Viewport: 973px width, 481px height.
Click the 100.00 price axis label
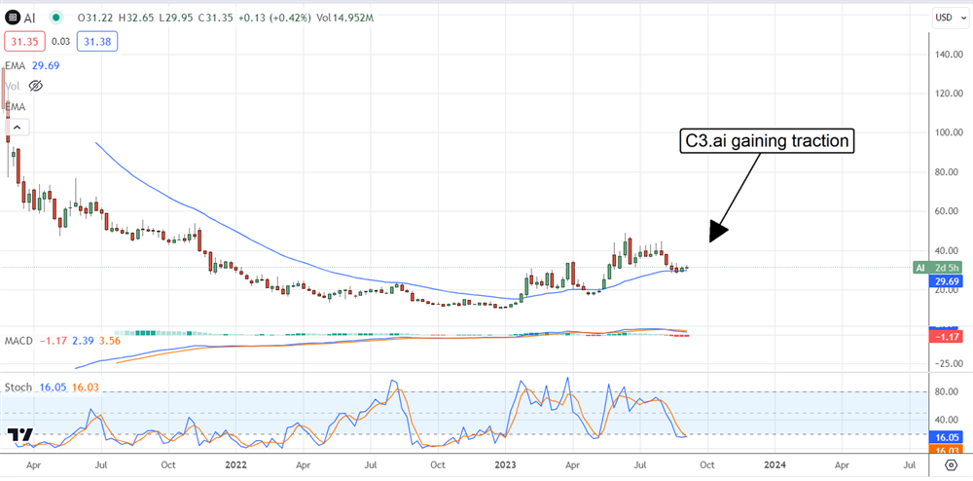[950, 132]
